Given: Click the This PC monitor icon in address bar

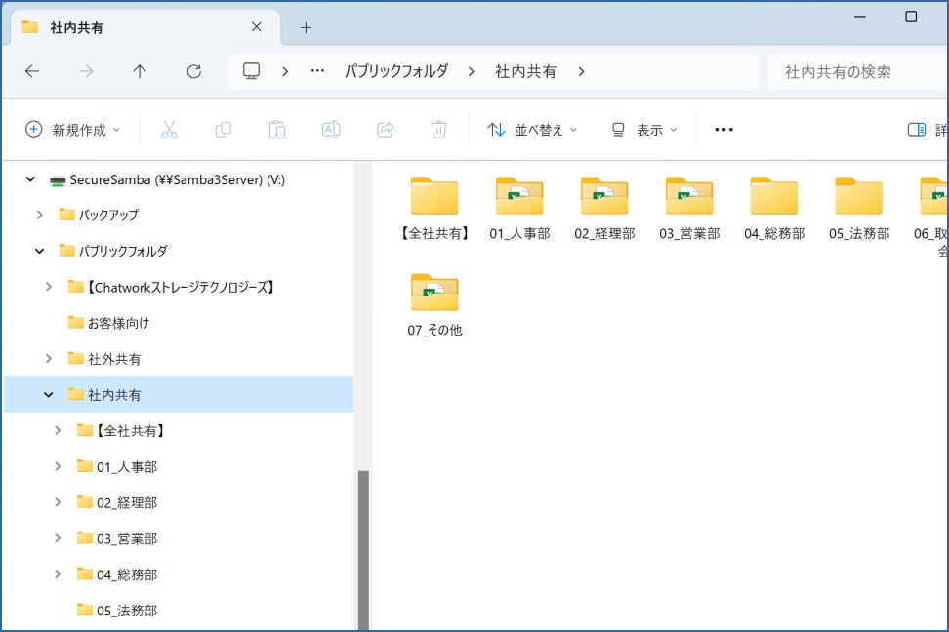Looking at the screenshot, I should (x=251, y=71).
